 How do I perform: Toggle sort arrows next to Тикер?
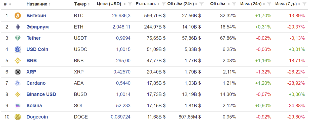click(89, 4)
